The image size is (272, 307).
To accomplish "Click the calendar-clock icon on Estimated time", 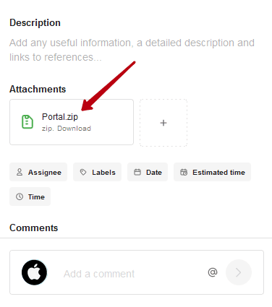I will [x=184, y=172].
